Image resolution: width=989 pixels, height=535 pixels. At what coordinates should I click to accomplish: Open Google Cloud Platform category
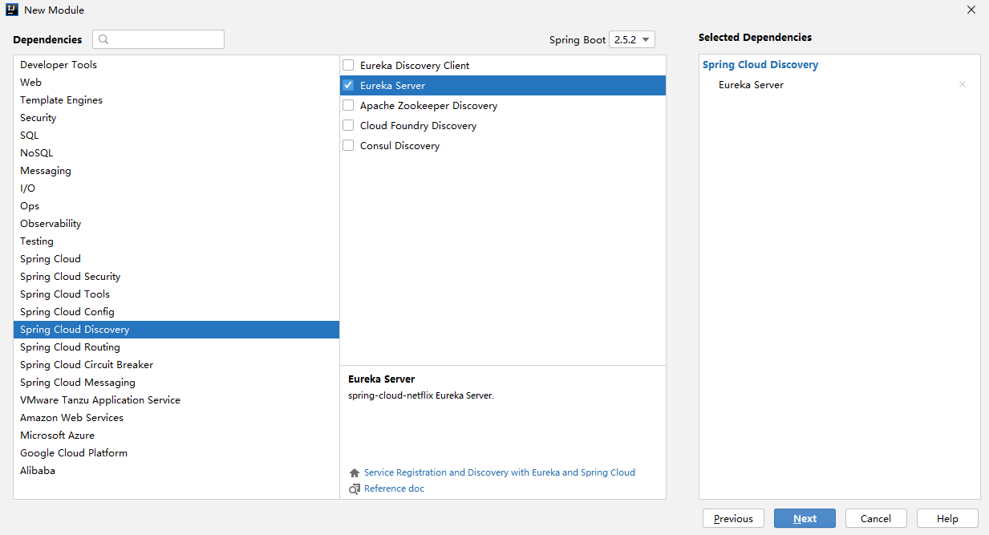click(176, 453)
